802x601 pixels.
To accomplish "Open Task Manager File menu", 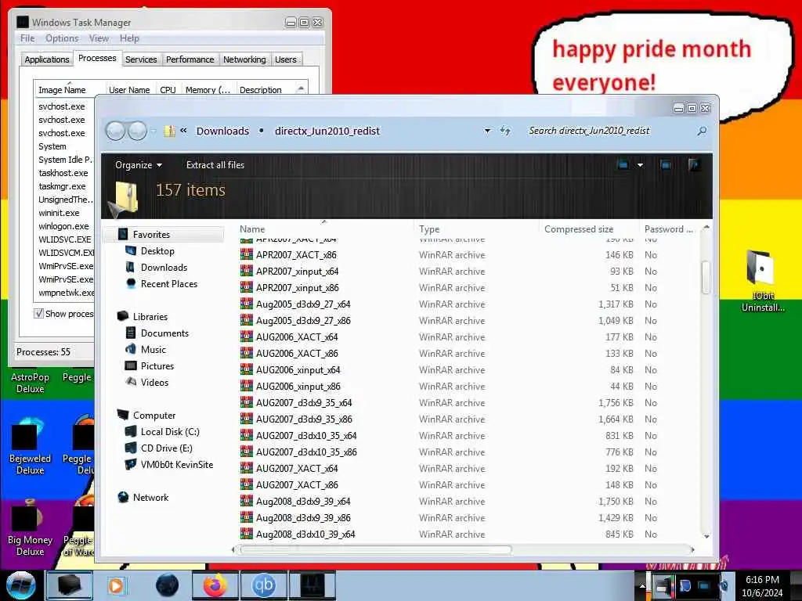I will [27, 38].
